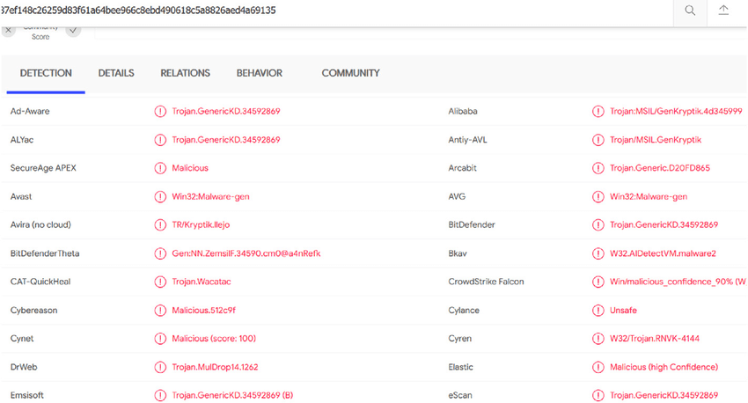Click the alert icon in BitDefender row

click(598, 224)
